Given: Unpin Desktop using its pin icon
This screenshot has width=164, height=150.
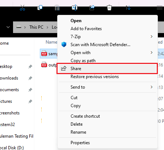Looking at the screenshot, I should pyautogui.click(x=30, y=66).
